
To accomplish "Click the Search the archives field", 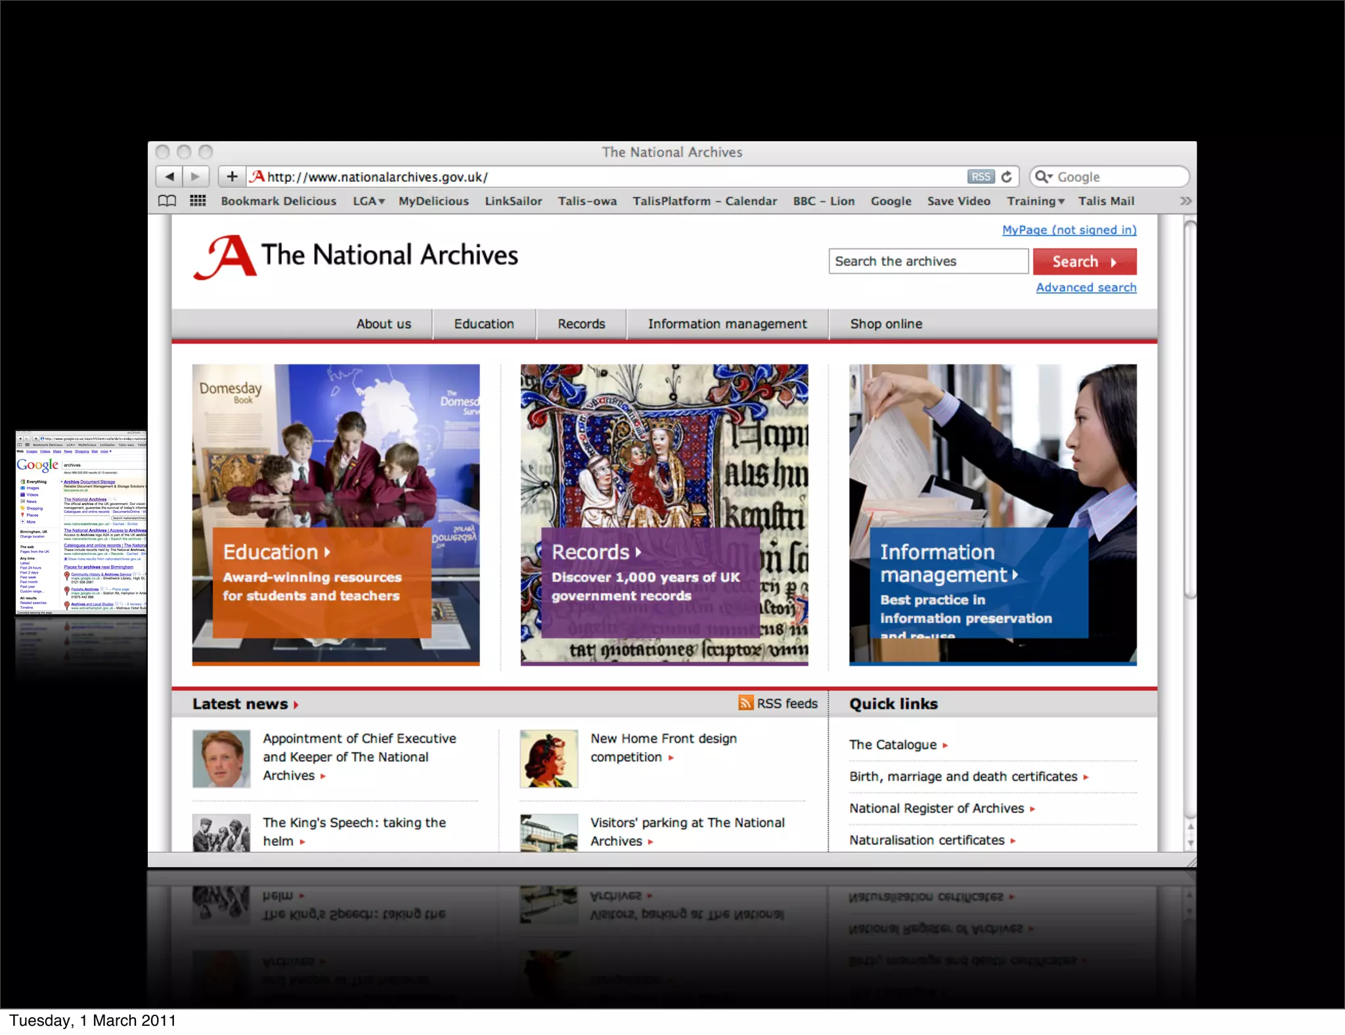I will [928, 261].
